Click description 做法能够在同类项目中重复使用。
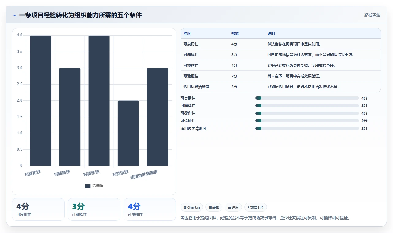This screenshot has height=233, width=393. click(x=294, y=44)
